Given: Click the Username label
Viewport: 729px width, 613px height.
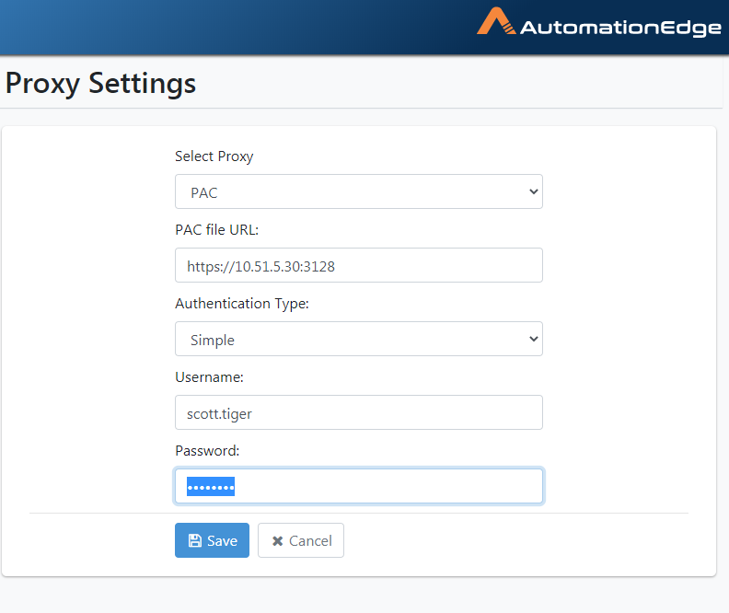Looking at the screenshot, I should click(x=209, y=376).
